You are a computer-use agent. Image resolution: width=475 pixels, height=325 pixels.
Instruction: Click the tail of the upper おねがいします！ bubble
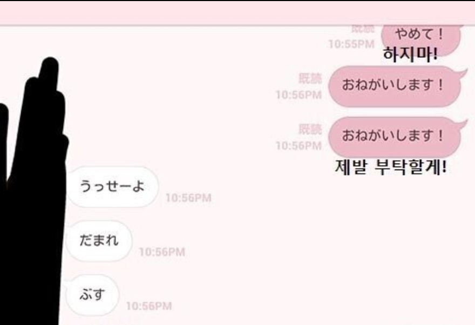pos(462,73)
